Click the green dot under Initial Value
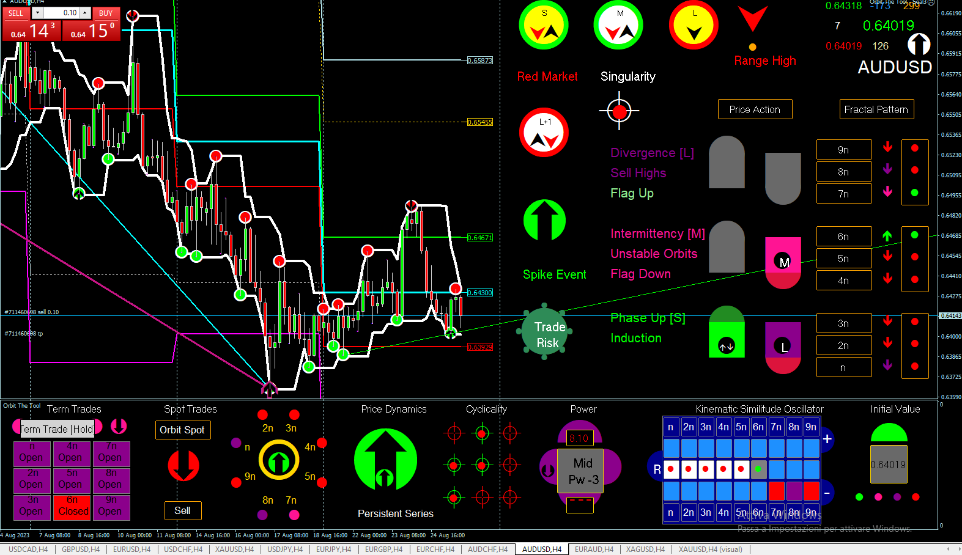Image resolution: width=962 pixels, height=555 pixels. 859,497
